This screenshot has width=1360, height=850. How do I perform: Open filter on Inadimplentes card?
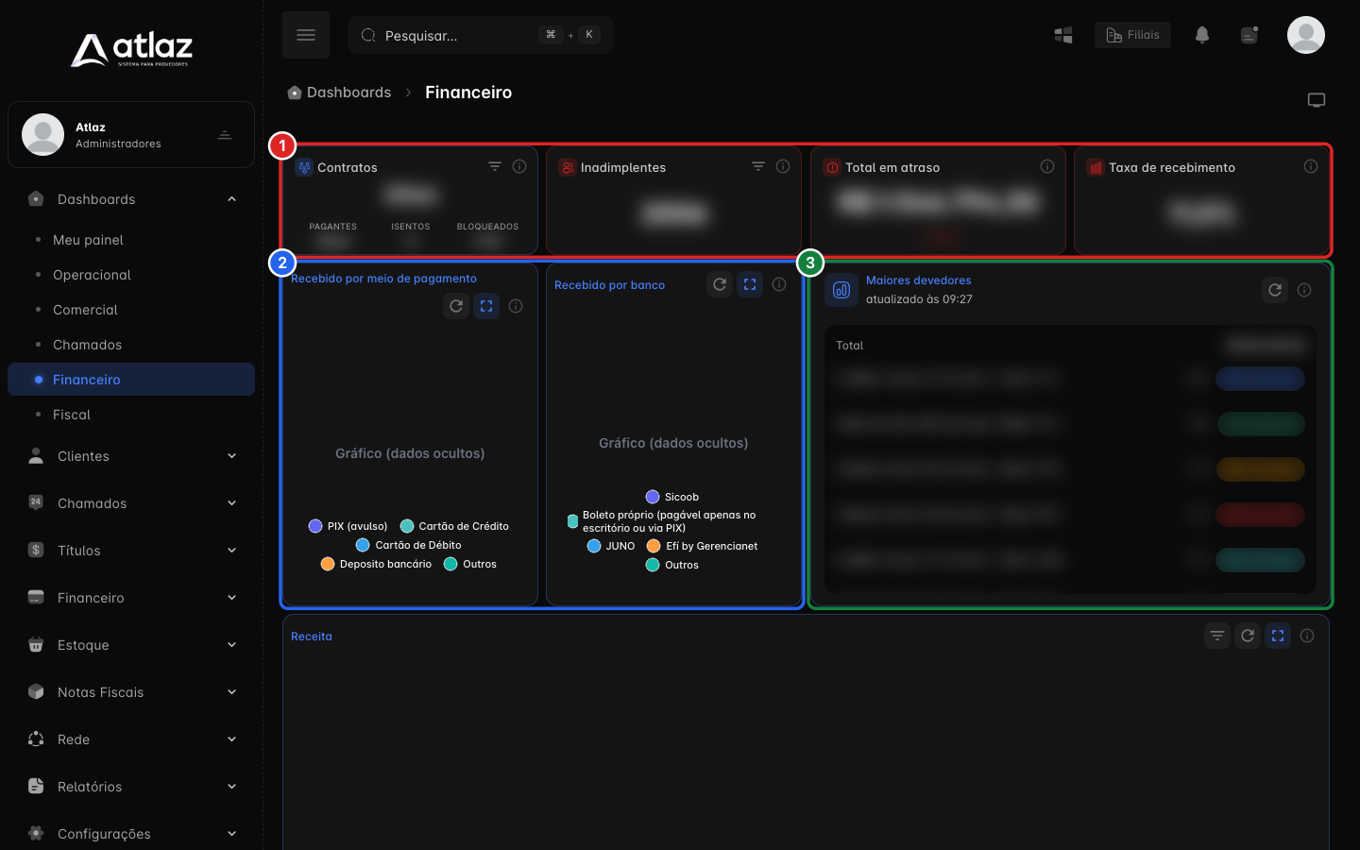(x=758, y=166)
